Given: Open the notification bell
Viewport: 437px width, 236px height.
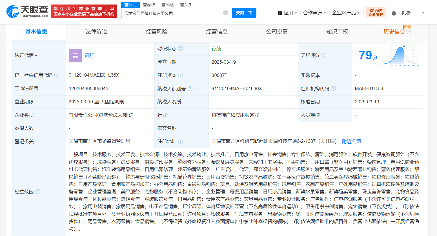Looking at the screenshot, I should point(394,13).
